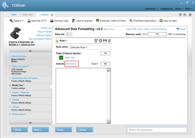
Task: Switch to the Data view tab
Action: [x=28, y=15]
